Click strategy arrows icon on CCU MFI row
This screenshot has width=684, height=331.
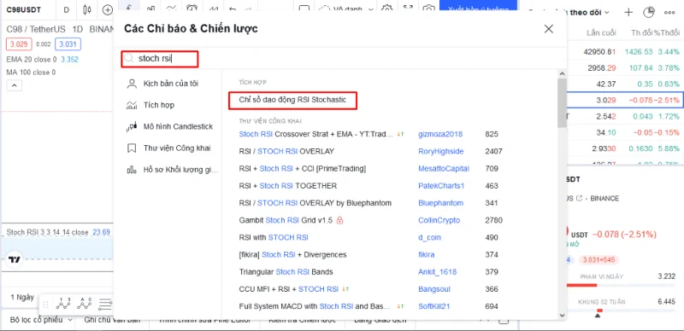point(345,289)
